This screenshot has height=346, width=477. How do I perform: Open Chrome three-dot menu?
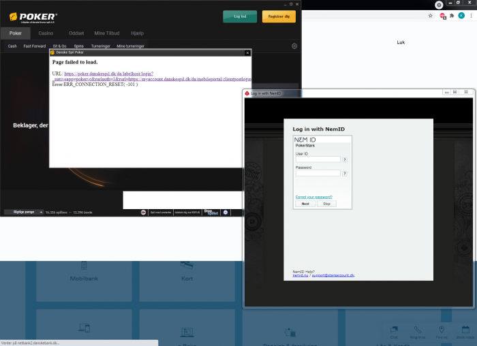click(471, 16)
